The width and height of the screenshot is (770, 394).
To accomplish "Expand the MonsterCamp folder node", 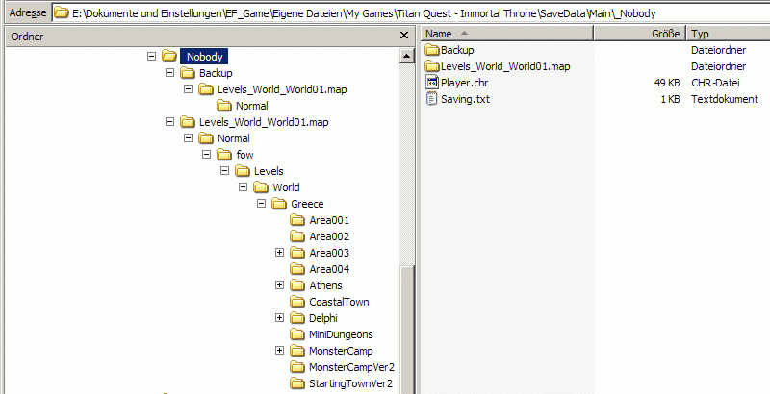I will click(280, 351).
